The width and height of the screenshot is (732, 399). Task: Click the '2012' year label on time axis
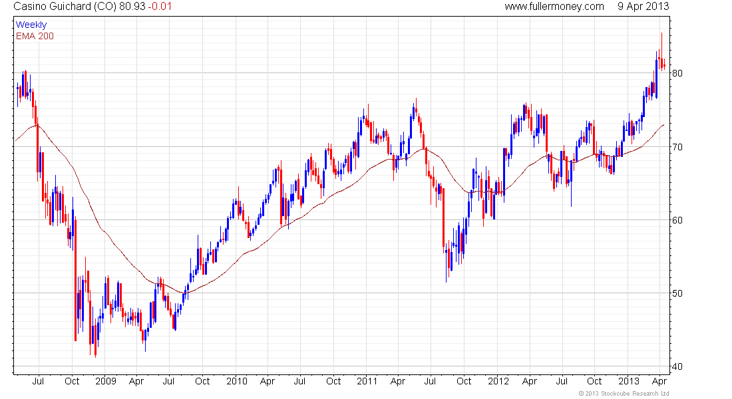tap(498, 381)
